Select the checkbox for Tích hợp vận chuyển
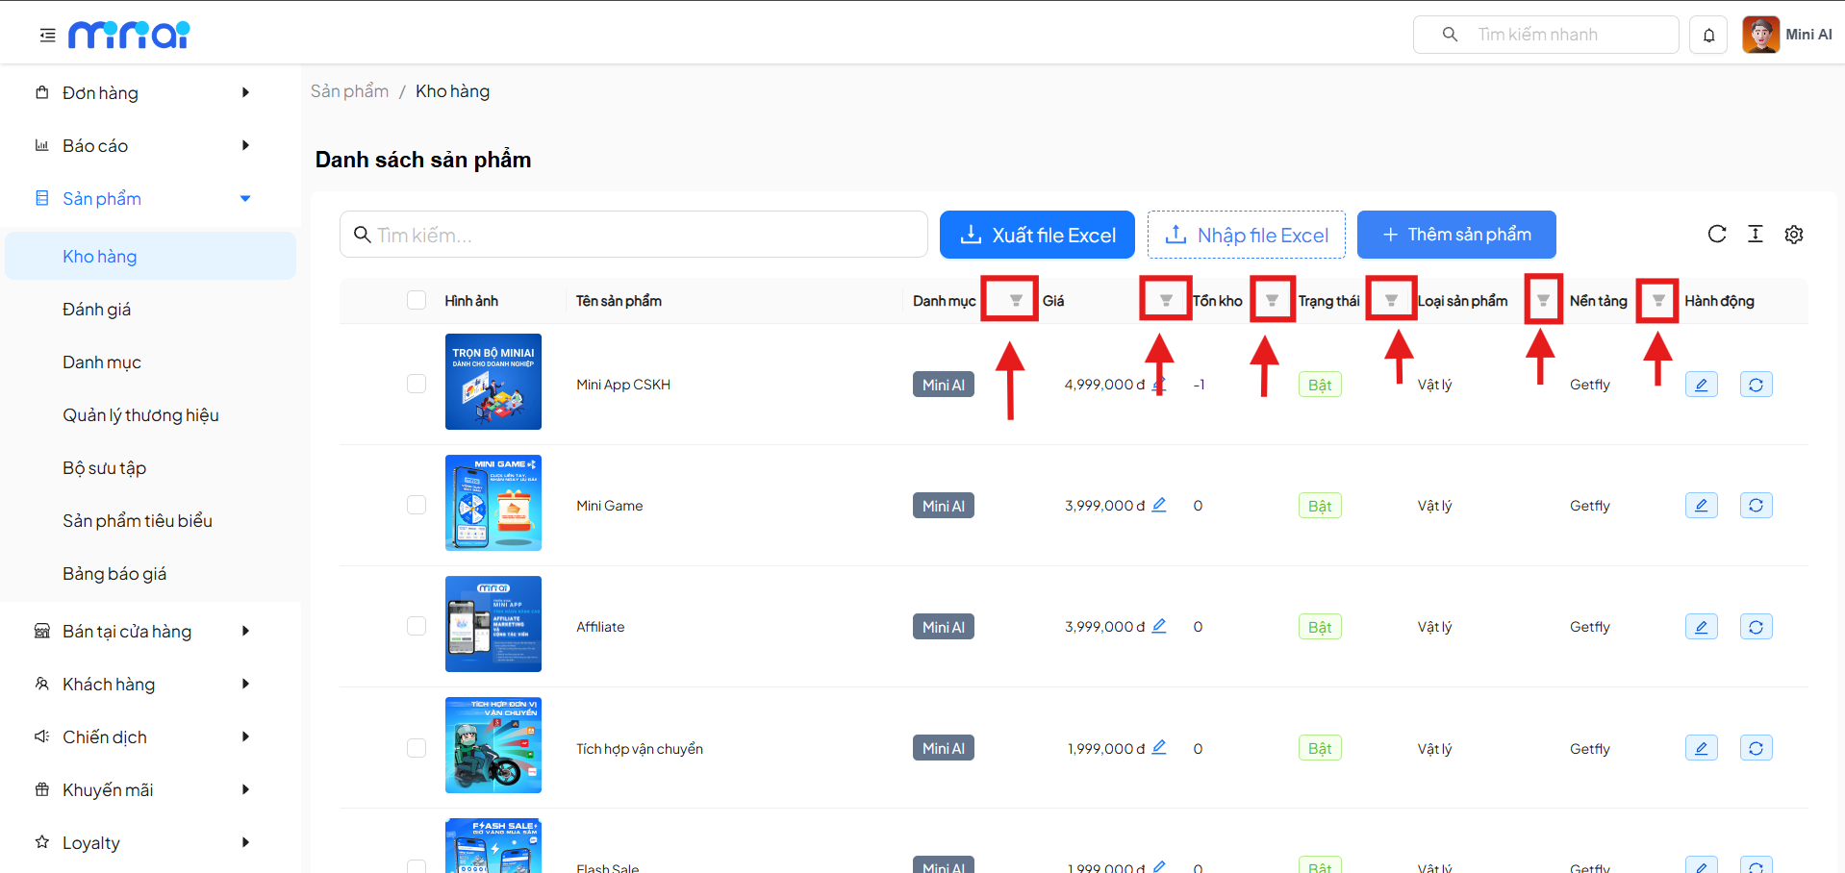Viewport: 1845px width, 873px height. click(x=417, y=748)
